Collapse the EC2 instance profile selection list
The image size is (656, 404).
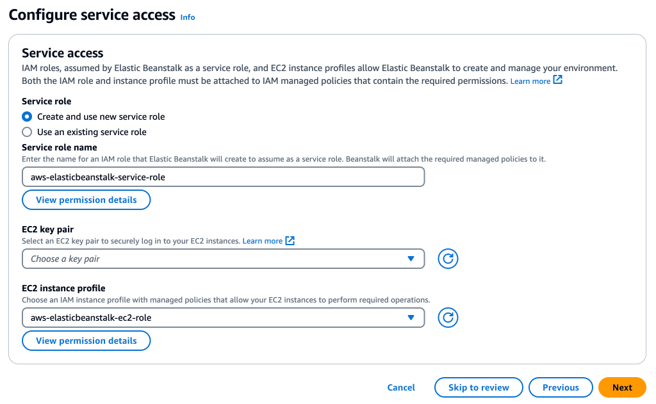click(x=411, y=318)
